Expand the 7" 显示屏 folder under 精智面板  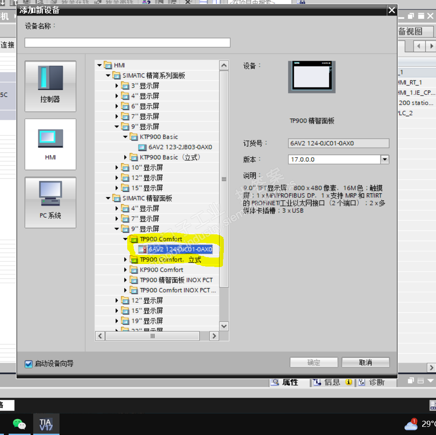click(x=117, y=219)
